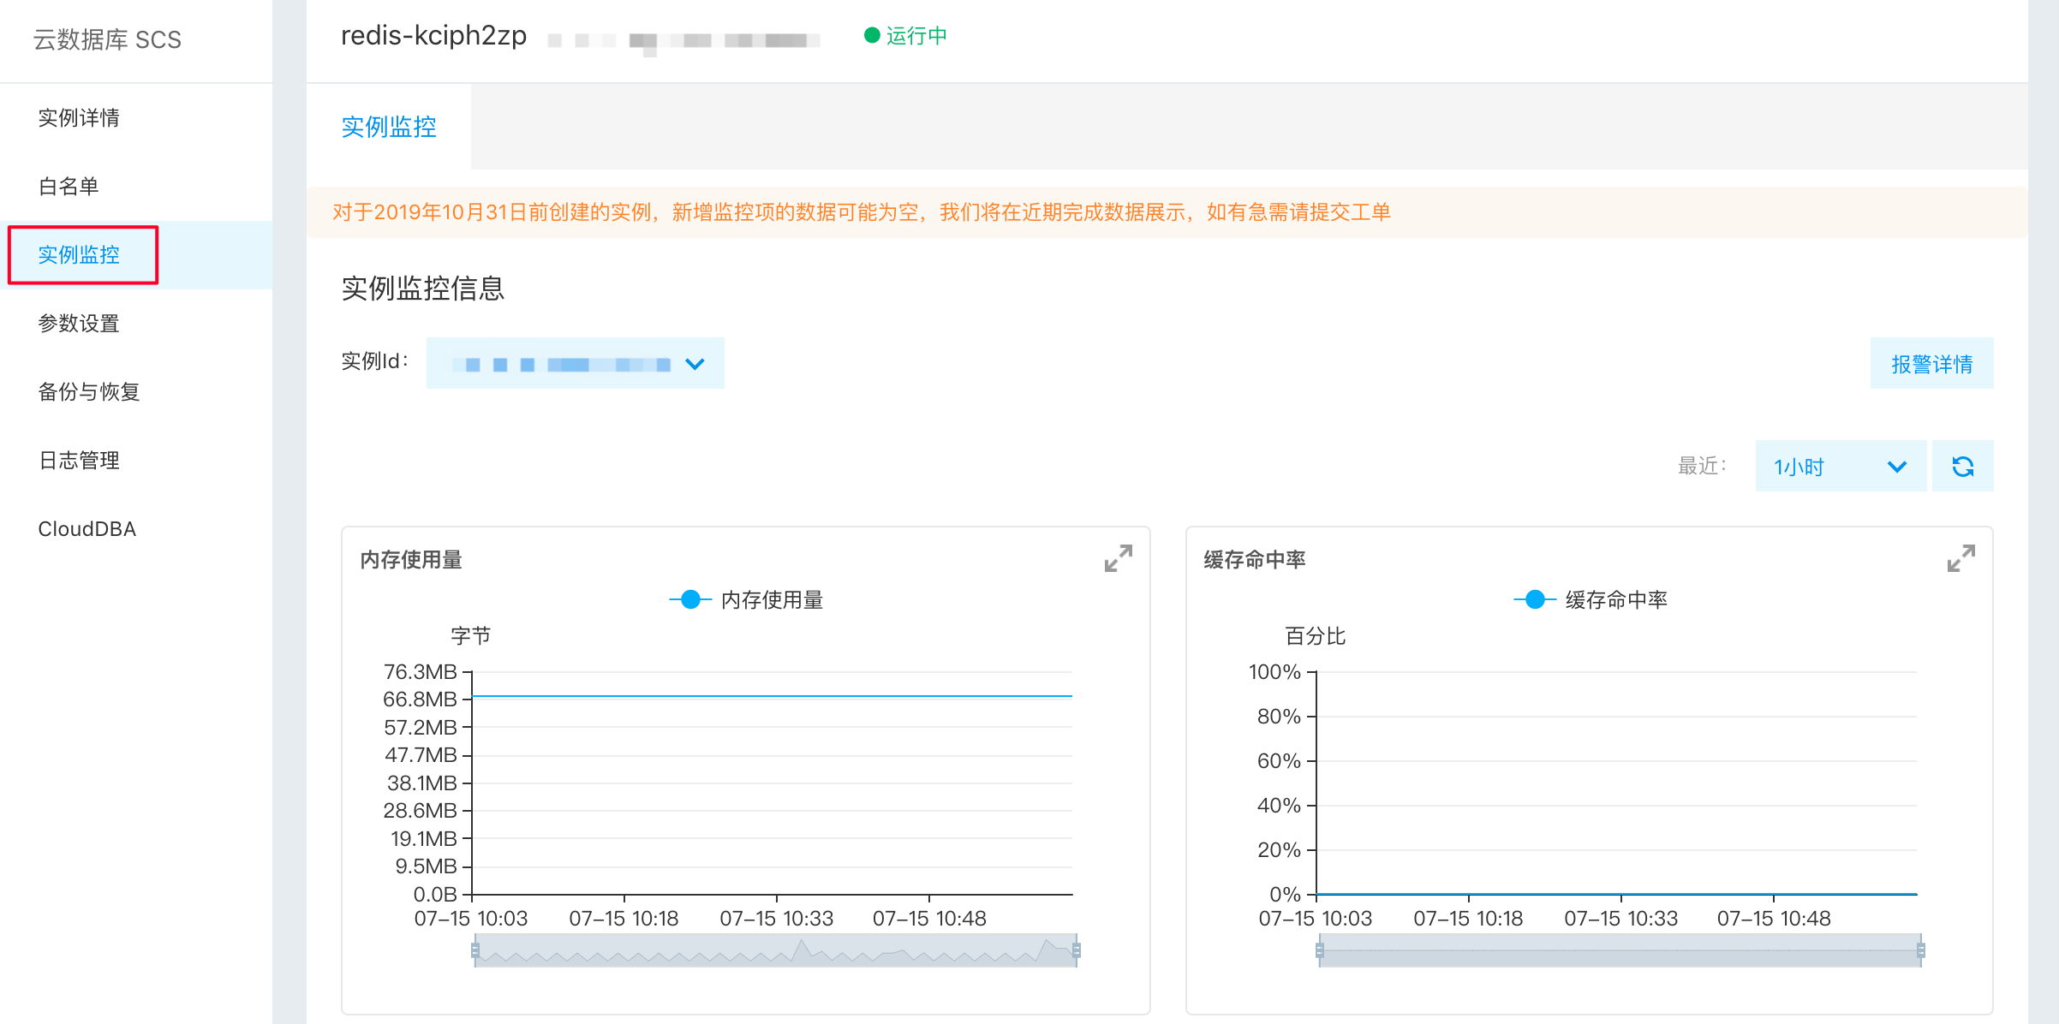Refresh monitoring data with refresh icon

[x=1963, y=466]
